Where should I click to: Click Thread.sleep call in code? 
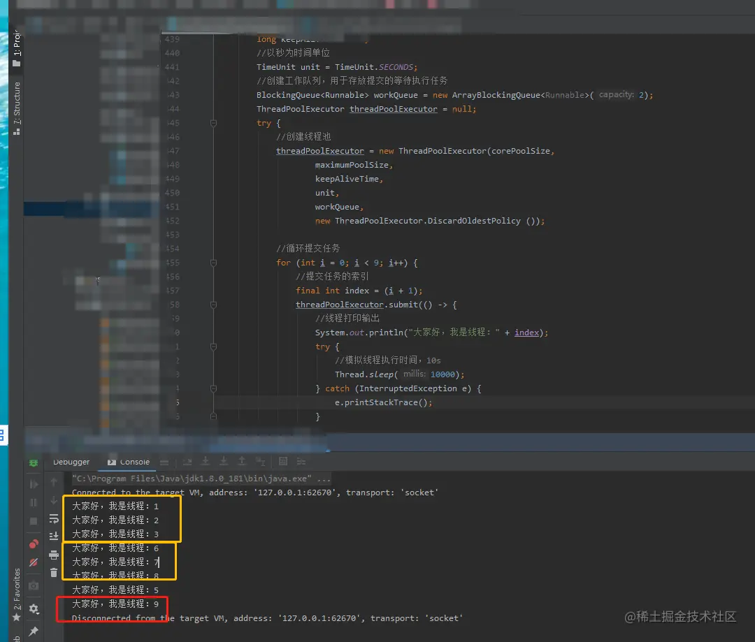[364, 374]
